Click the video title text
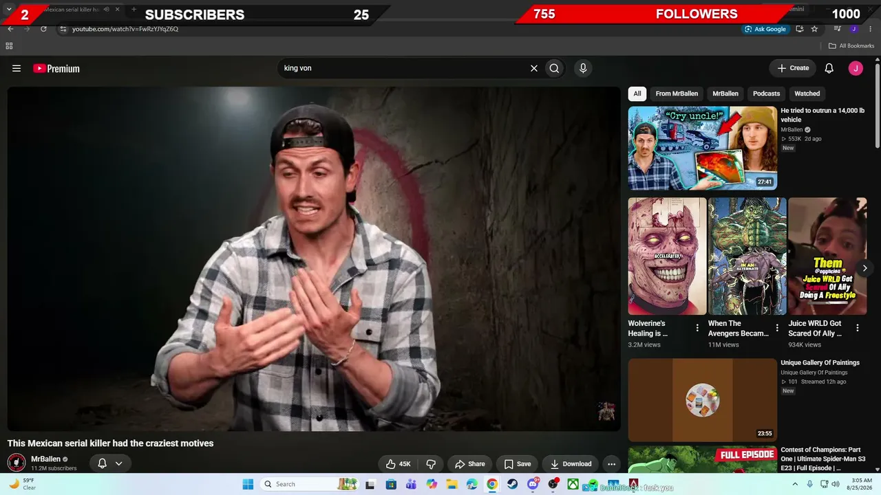Image resolution: width=881 pixels, height=495 pixels. click(x=111, y=443)
